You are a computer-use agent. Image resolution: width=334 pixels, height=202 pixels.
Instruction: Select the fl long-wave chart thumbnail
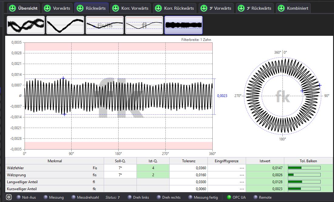coord(144,25)
